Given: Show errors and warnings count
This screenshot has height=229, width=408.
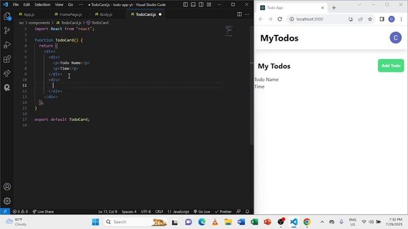Looking at the screenshot, I should tap(20, 211).
